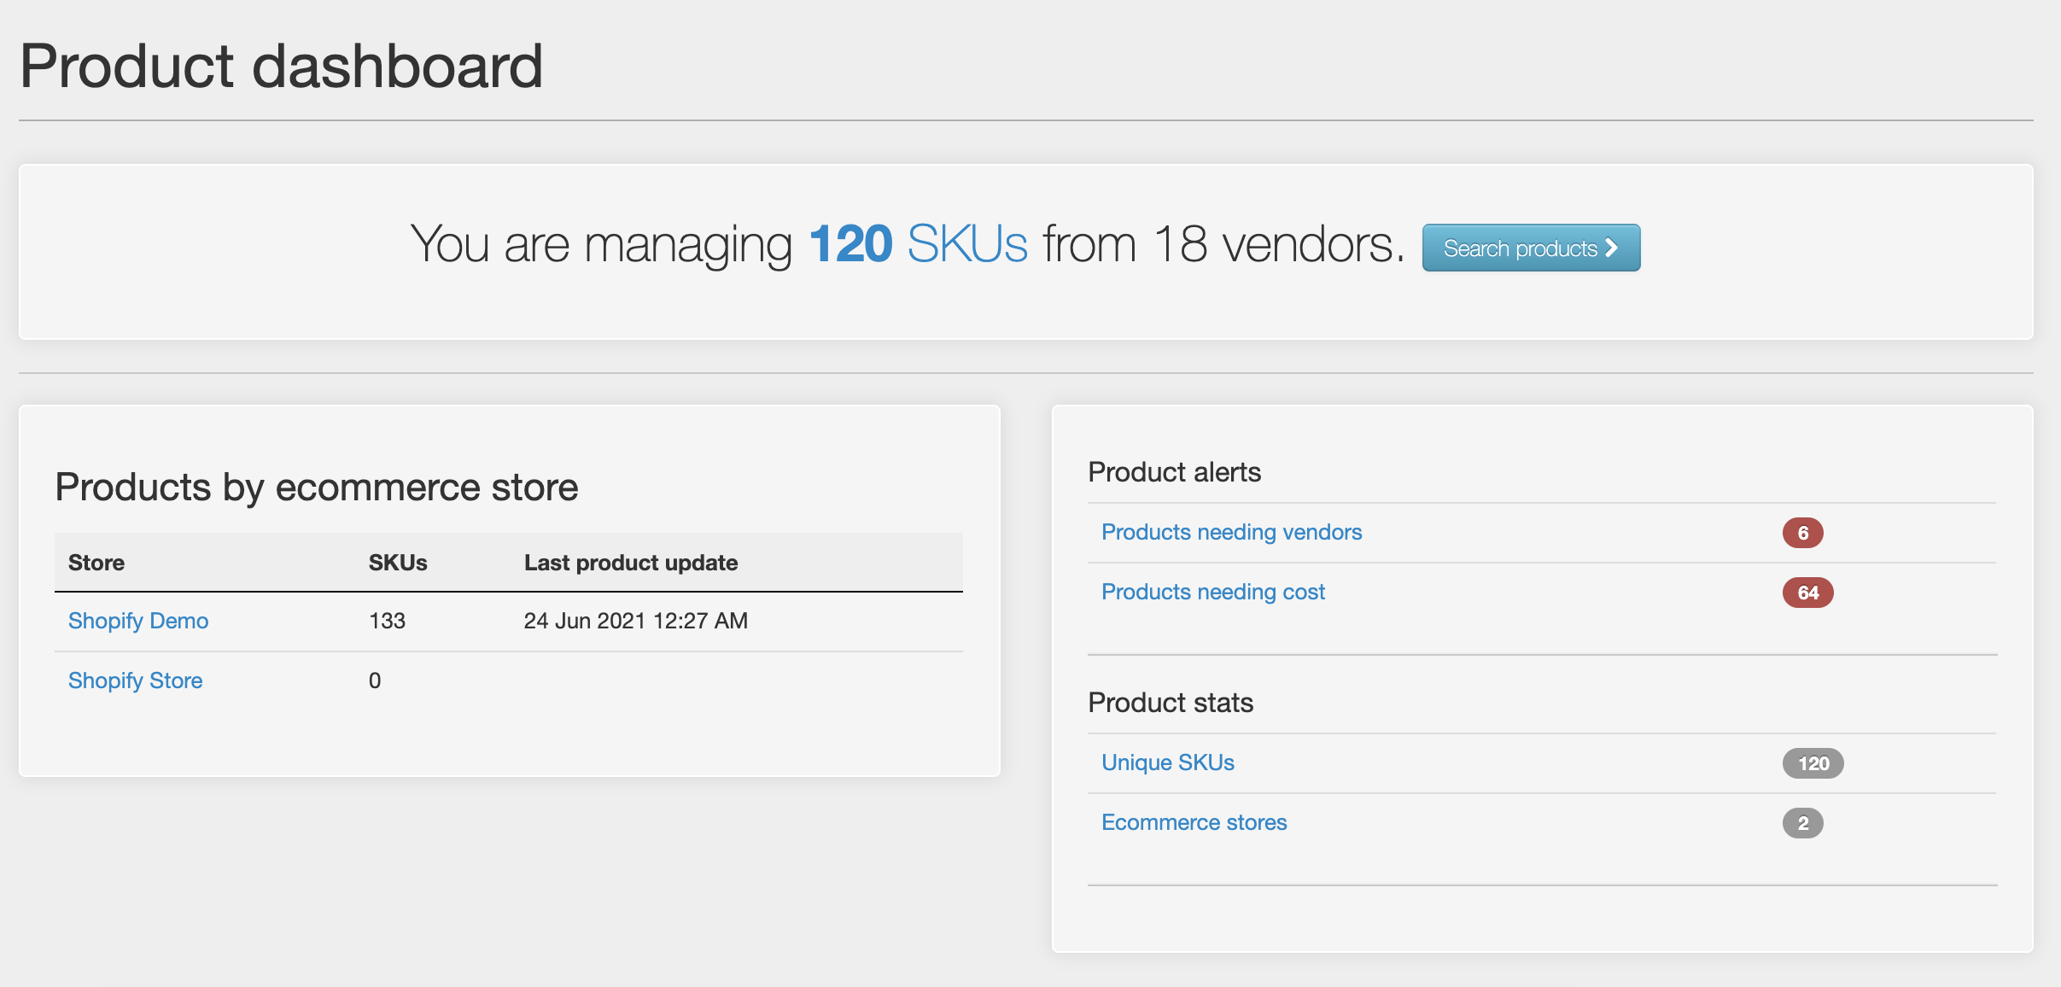
Task: Click the SKUs column header
Action: point(398,563)
